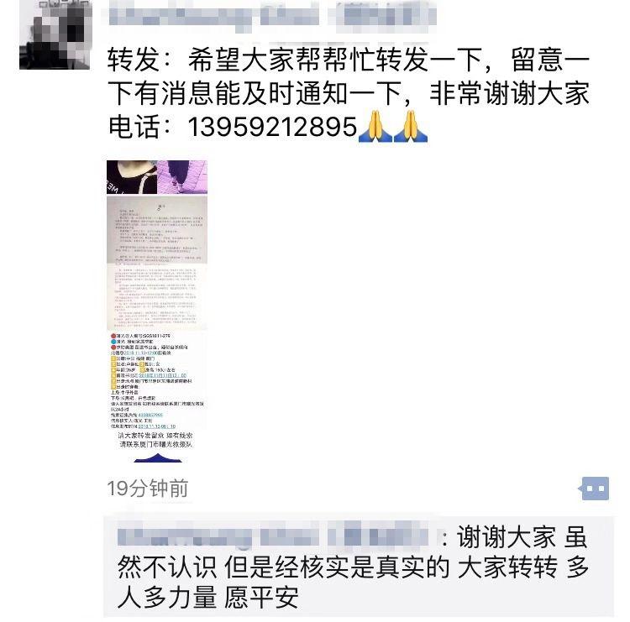Tap the 19分钟前 timestamp
This screenshot has width=630, height=622.
[x=148, y=489]
